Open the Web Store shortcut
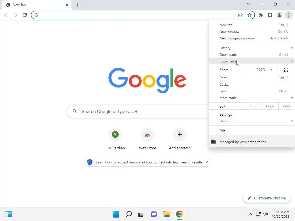This screenshot has height=221, width=295. [147, 139]
